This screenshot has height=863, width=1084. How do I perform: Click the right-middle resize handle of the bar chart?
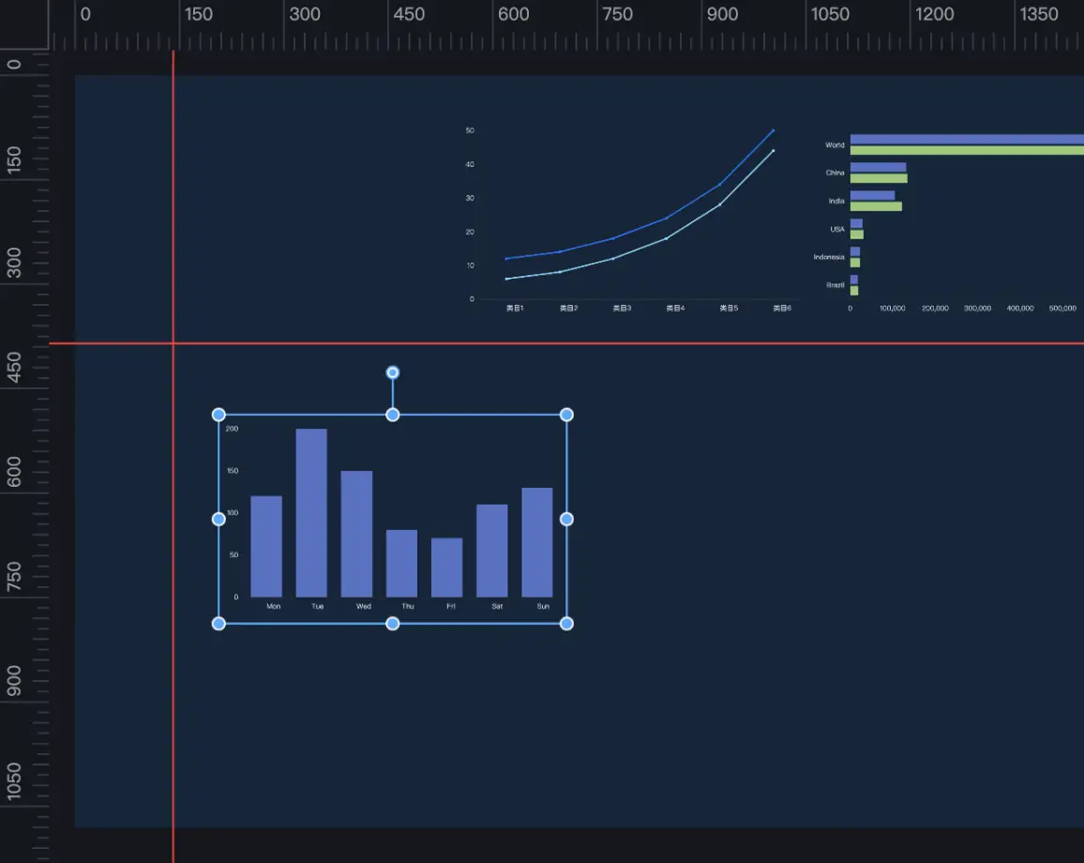[566, 519]
